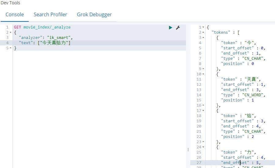Viewport: 275px width, 168px height.
Task: Switch to the Console tab
Action: [x=15, y=14]
